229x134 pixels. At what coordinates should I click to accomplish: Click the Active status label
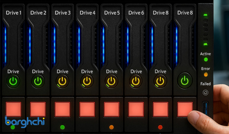(x=206, y=54)
